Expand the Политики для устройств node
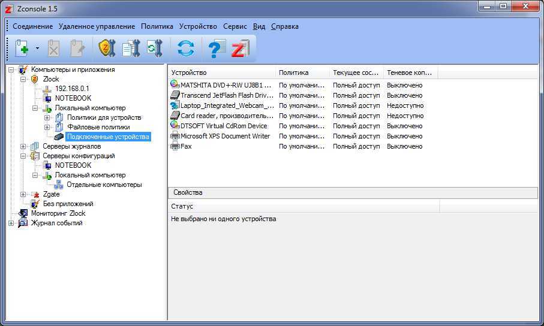544x326 pixels. pos(47,117)
